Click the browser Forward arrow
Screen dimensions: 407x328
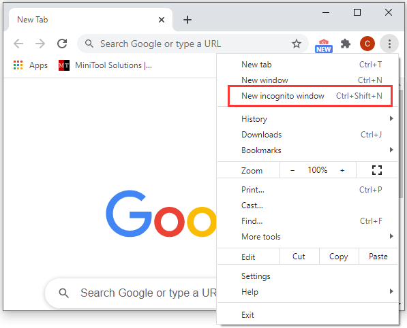[40, 44]
